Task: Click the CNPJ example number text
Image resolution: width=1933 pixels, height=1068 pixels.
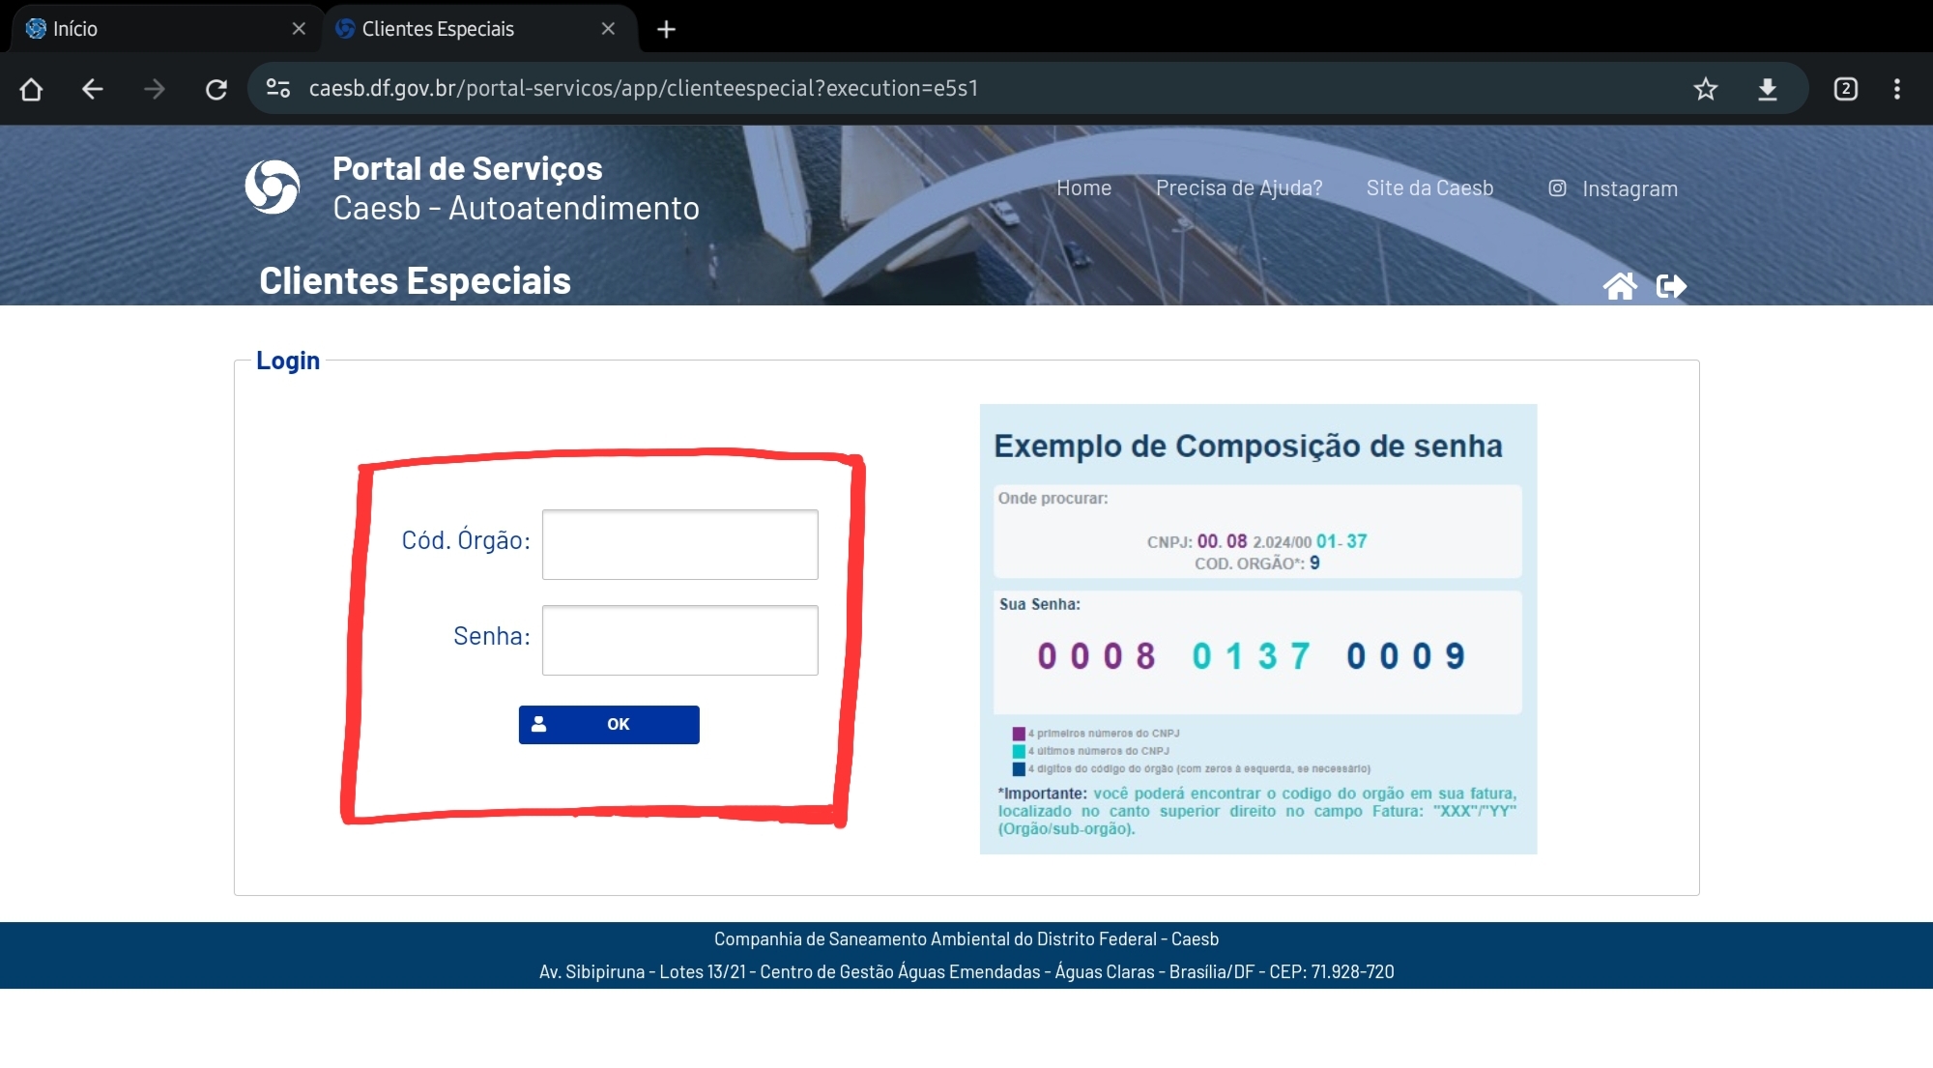Action: pos(1256,541)
